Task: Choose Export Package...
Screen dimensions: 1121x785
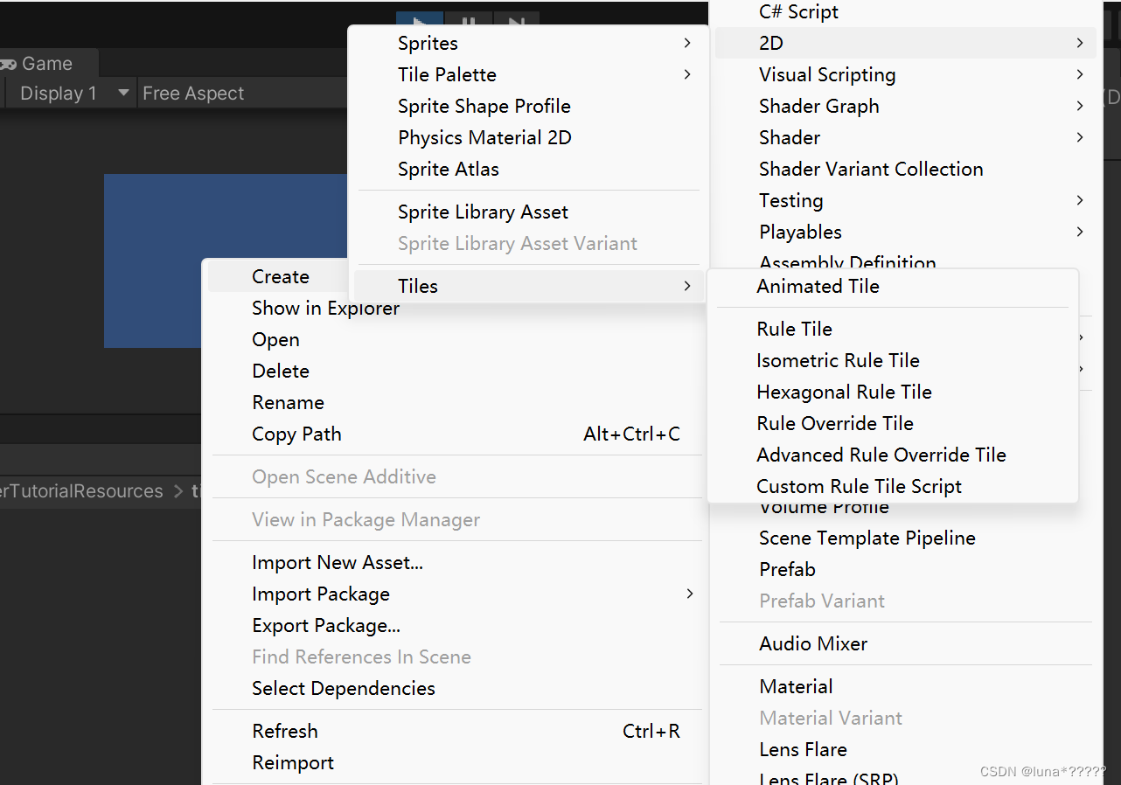Action: [456, 626]
